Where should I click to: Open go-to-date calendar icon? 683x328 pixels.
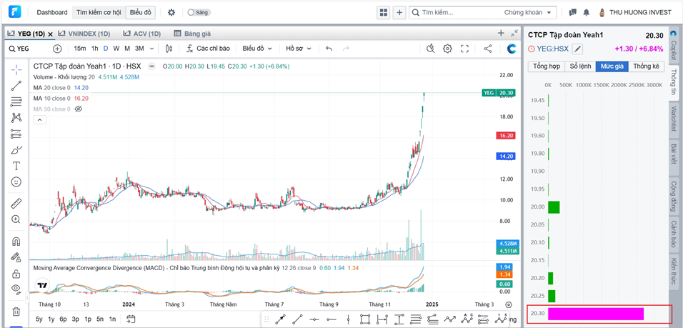[131, 319]
